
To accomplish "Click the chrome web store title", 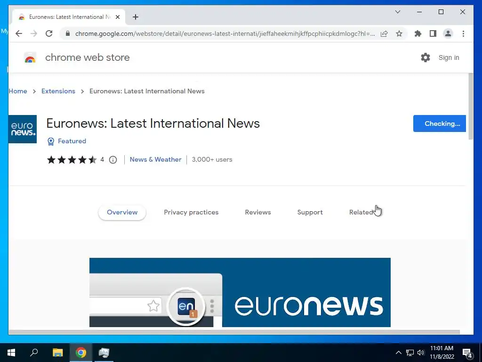I will coord(87,58).
